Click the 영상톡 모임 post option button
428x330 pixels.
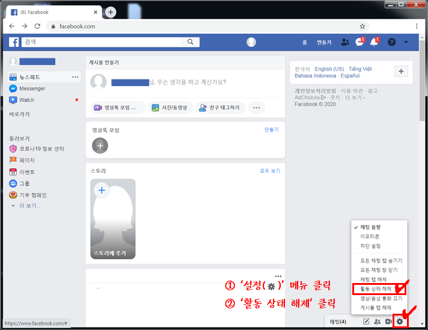118,108
